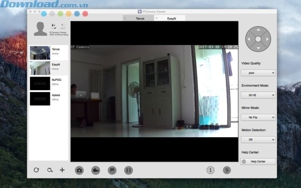Take a snapshot with the camera icon
The height and width of the screenshot is (188, 301).
[x=79, y=170]
